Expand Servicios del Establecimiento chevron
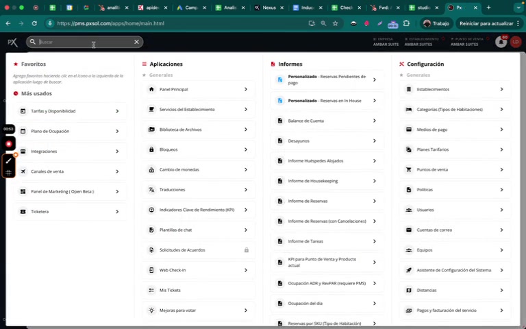Viewport: 526px width, 329px height. [246, 110]
